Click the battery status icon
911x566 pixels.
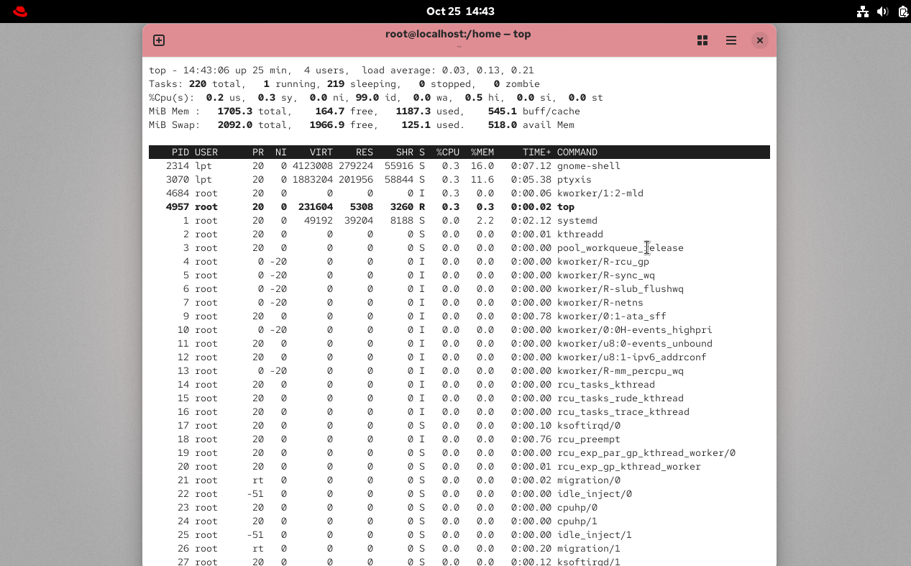coord(902,12)
